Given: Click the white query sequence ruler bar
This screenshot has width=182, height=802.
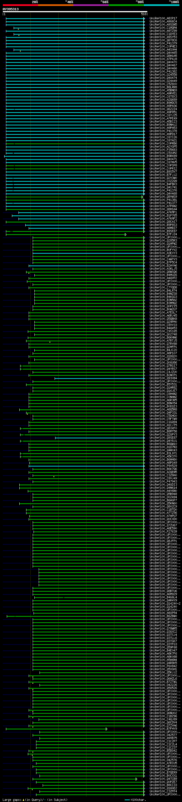Looking at the screenshot, I should point(75,11).
